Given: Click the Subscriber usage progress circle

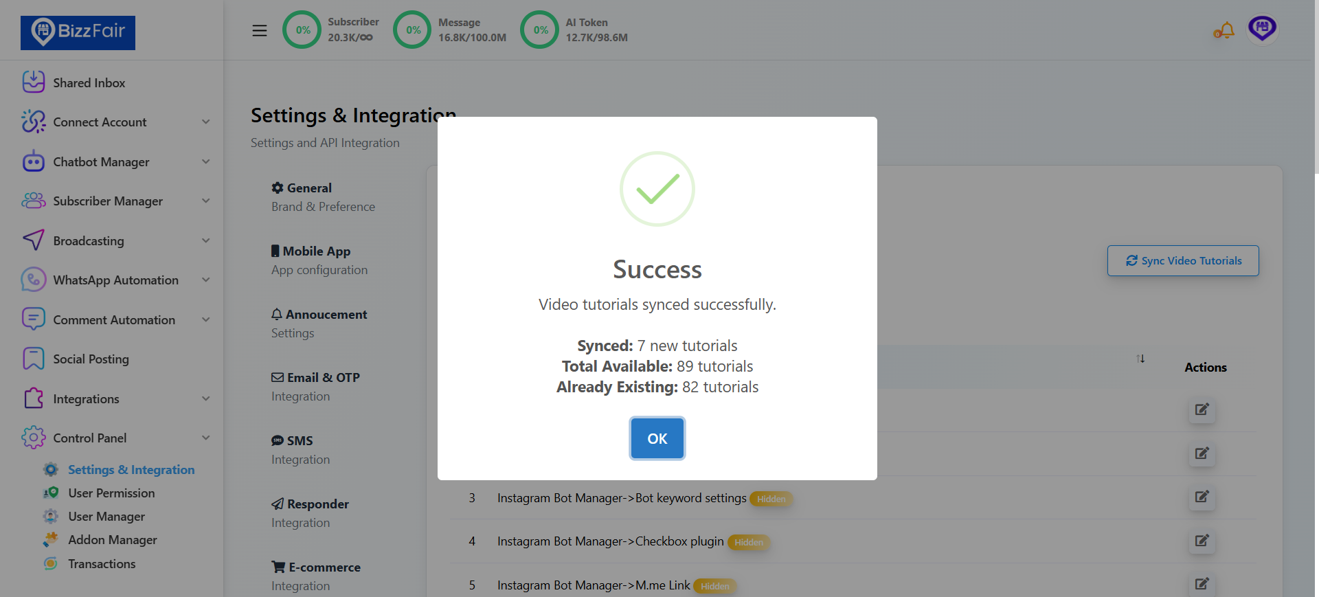Looking at the screenshot, I should [x=302, y=30].
